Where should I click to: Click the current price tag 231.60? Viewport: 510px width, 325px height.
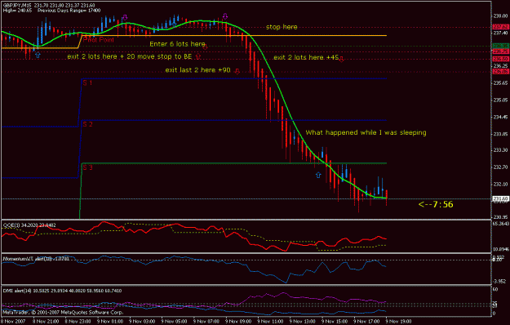501,198
